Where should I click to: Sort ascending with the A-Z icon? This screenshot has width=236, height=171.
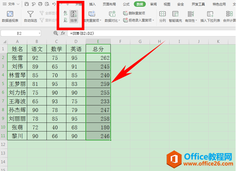tap(66, 13)
